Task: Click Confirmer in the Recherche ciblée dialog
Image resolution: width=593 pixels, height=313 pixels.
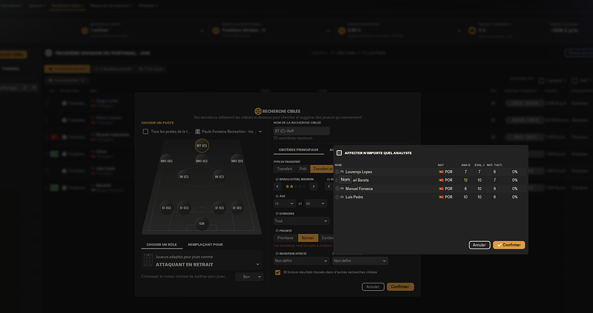Action: [x=400, y=286]
